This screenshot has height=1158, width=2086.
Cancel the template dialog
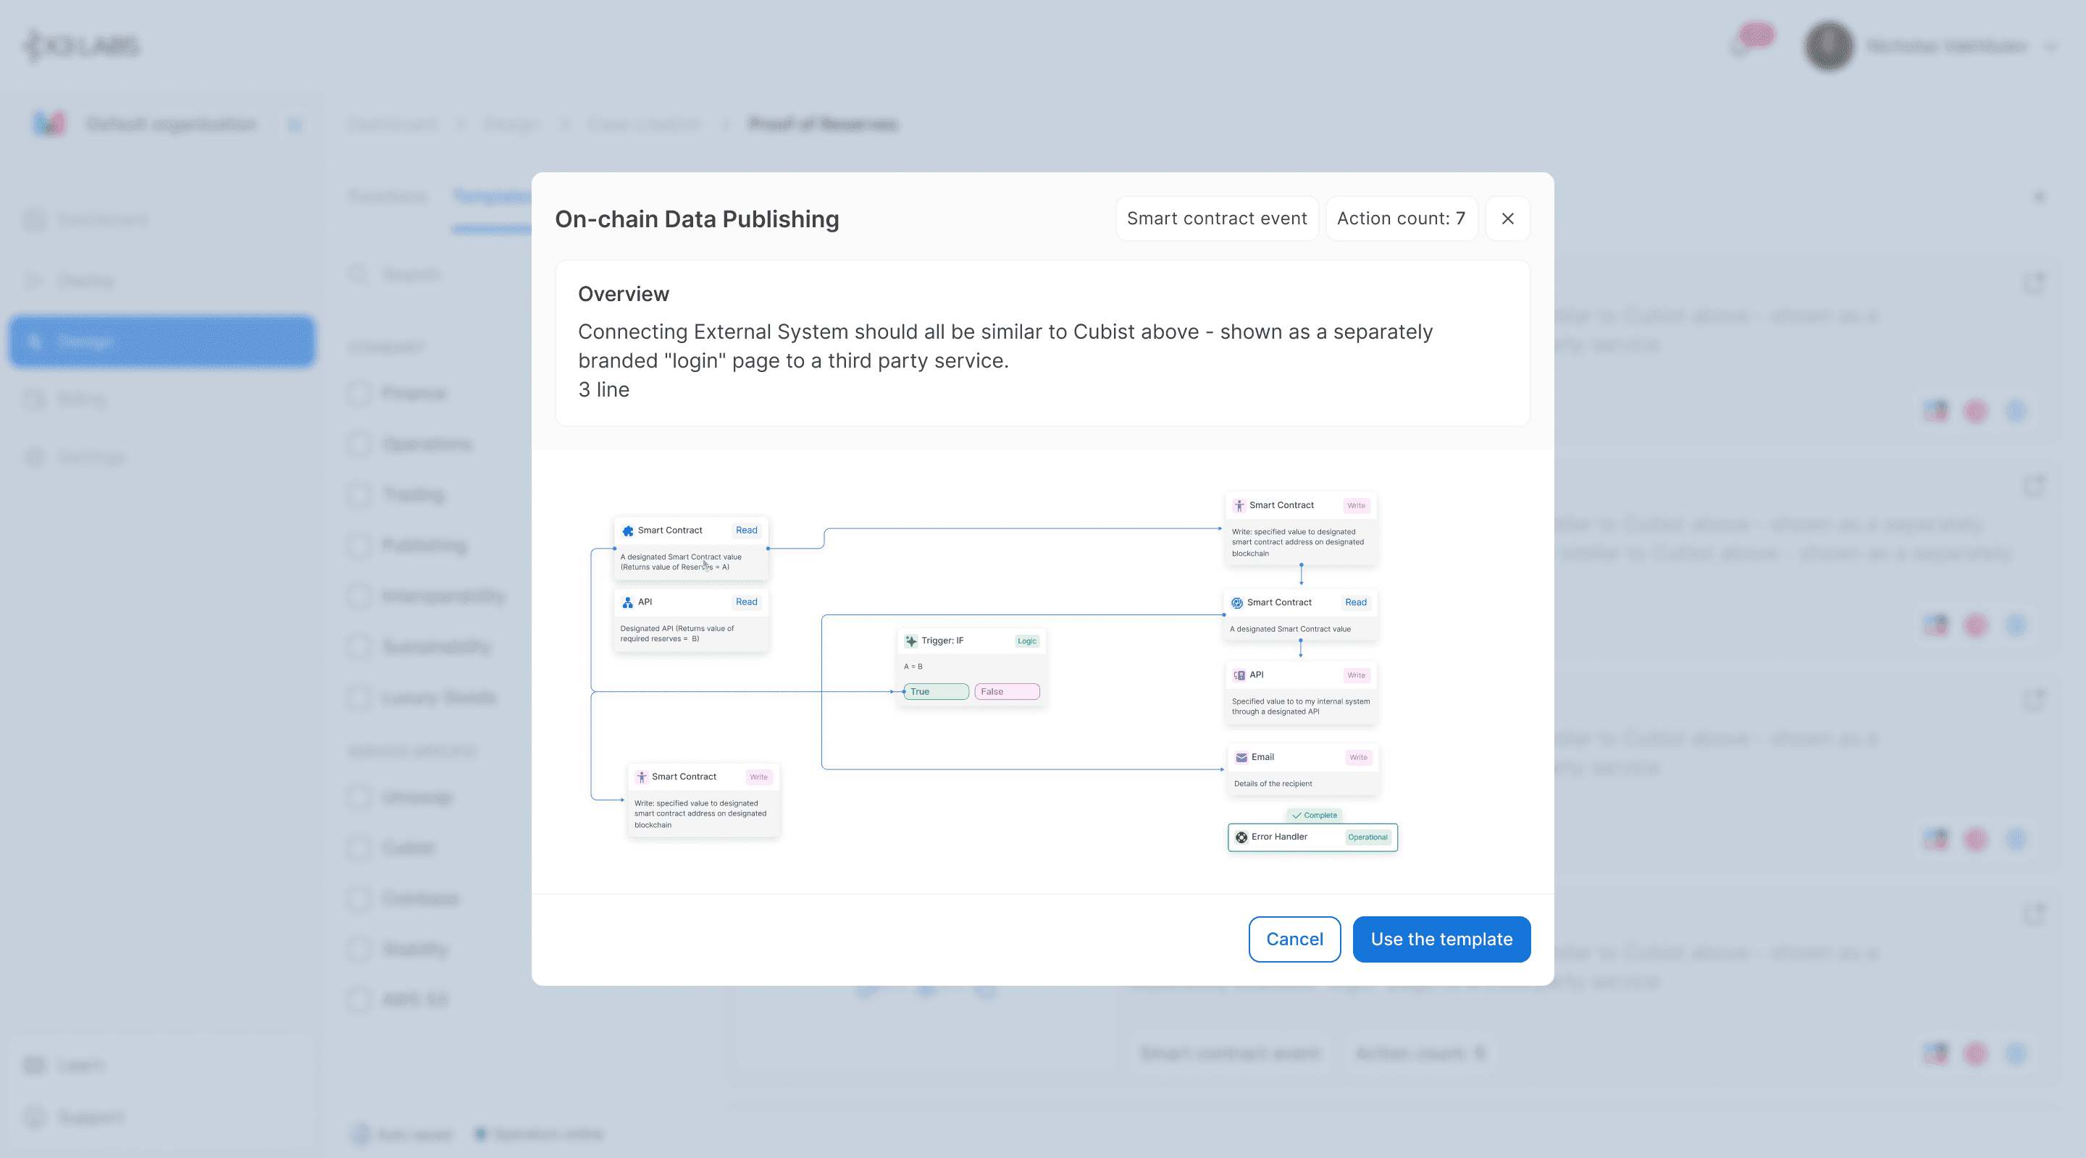pyautogui.click(x=1294, y=939)
